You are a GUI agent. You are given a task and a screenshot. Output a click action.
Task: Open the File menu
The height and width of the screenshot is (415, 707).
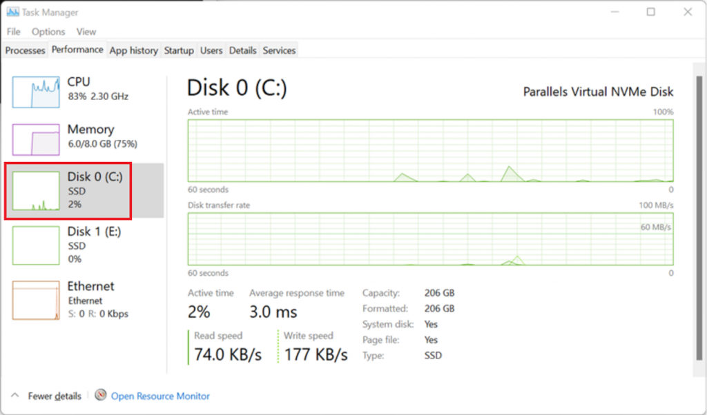(x=14, y=32)
